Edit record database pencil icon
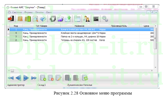This screenshot has width=163, height=96. click(58, 78)
